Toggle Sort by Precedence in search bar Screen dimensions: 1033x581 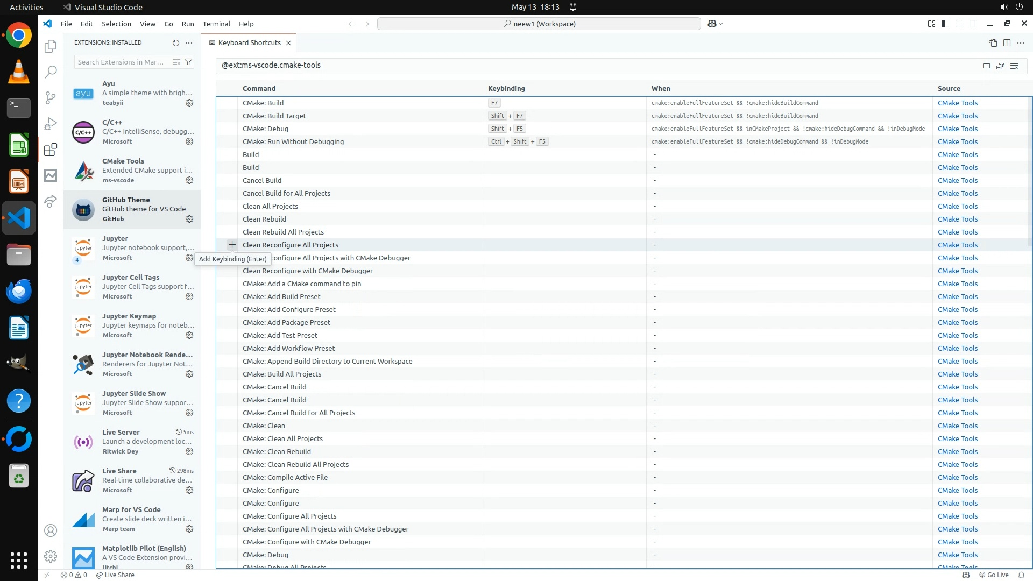(1000, 66)
